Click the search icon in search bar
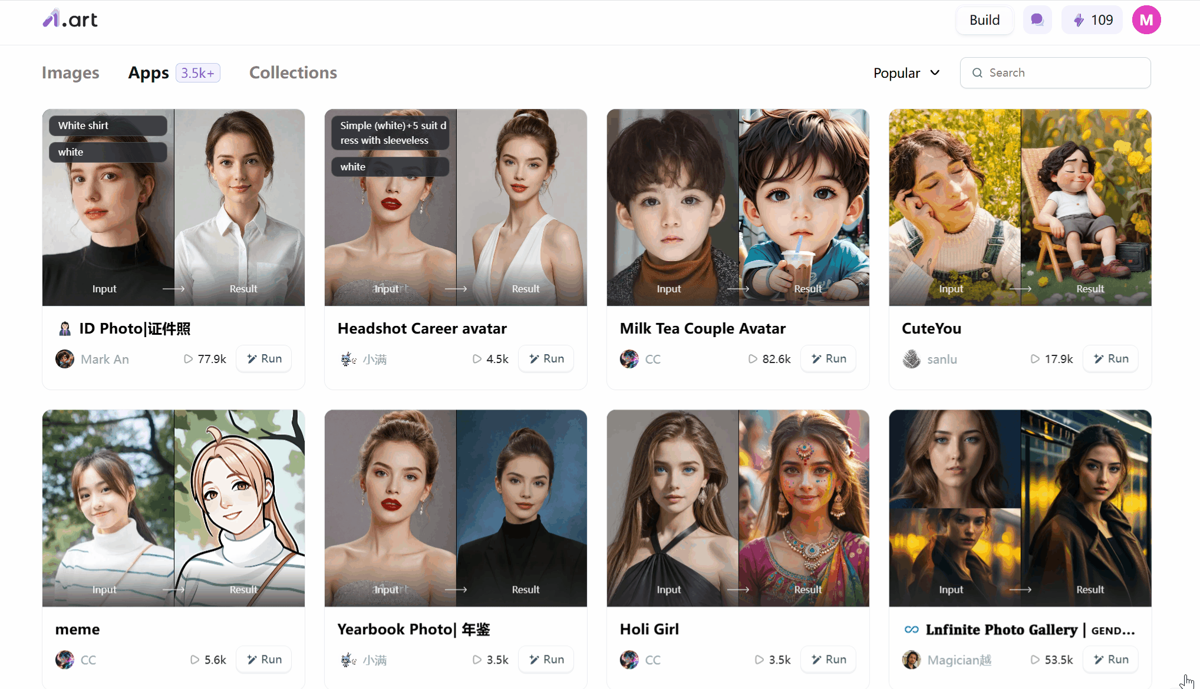The height and width of the screenshot is (689, 1200). (977, 72)
